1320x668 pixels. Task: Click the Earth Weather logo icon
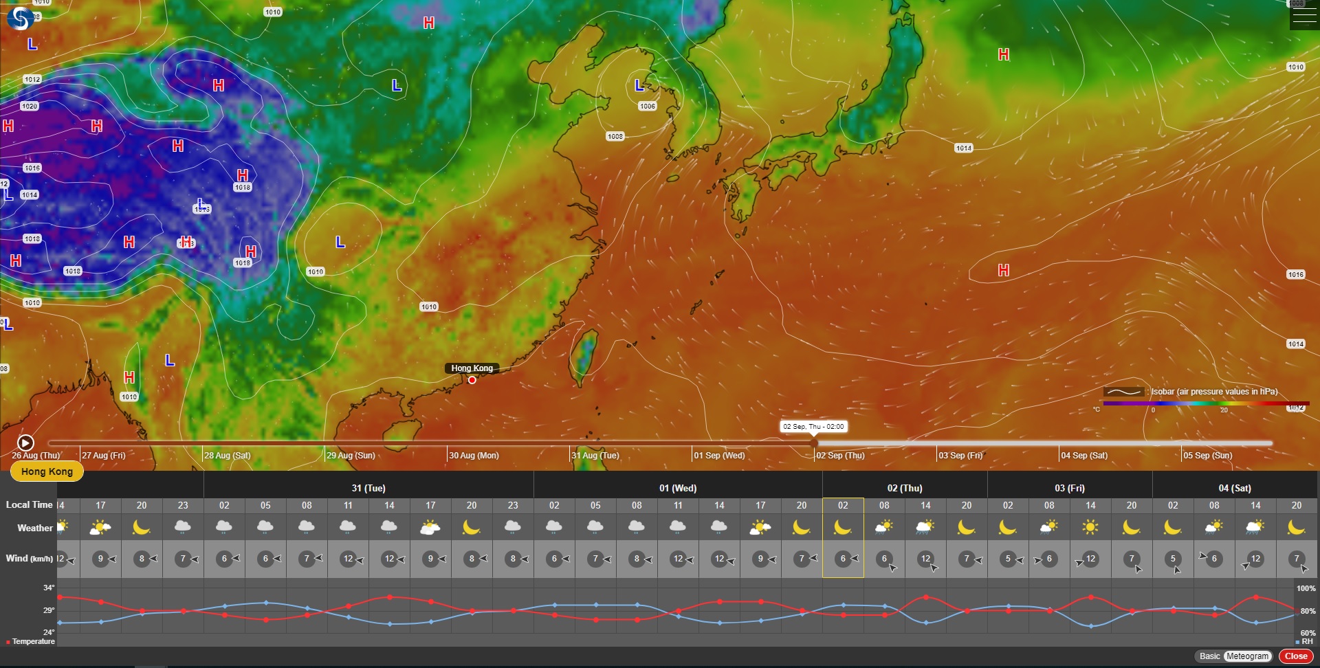(x=20, y=19)
